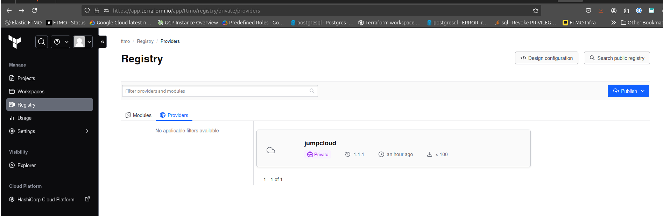Show more bookmarks via overflow chevron
The height and width of the screenshot is (216, 663).
(613, 23)
